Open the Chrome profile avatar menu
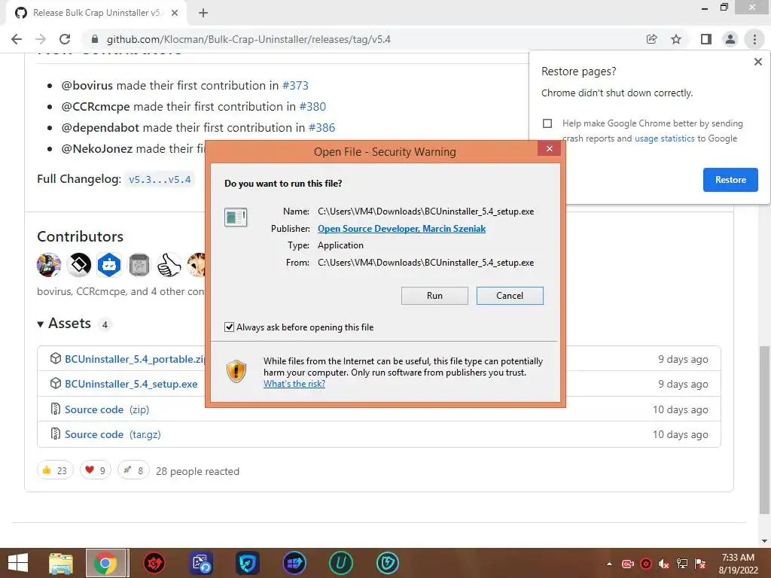The width and height of the screenshot is (771, 578). 730,39
